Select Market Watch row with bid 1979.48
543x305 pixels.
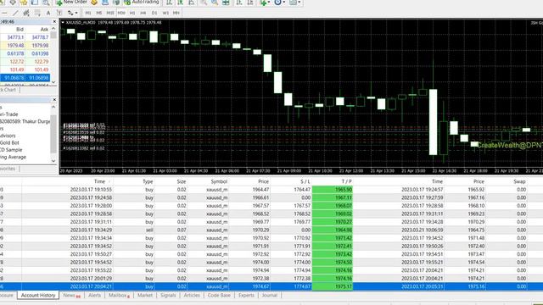pyautogui.click(x=25, y=45)
